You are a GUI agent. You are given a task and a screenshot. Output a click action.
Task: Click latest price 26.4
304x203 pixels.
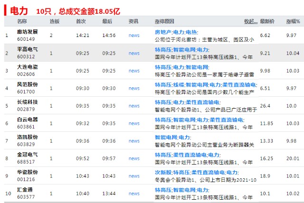[x=265, y=106]
